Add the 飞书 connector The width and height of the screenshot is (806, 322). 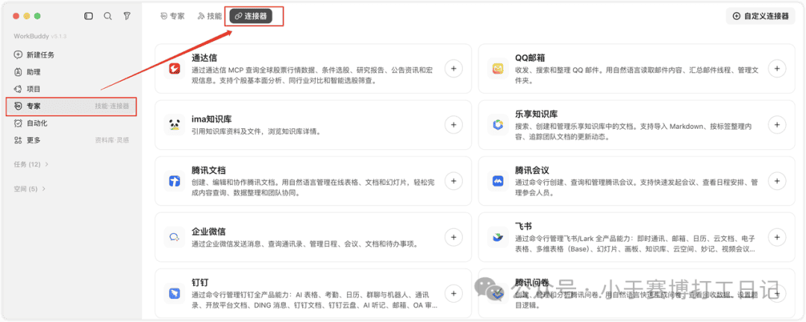coord(777,237)
